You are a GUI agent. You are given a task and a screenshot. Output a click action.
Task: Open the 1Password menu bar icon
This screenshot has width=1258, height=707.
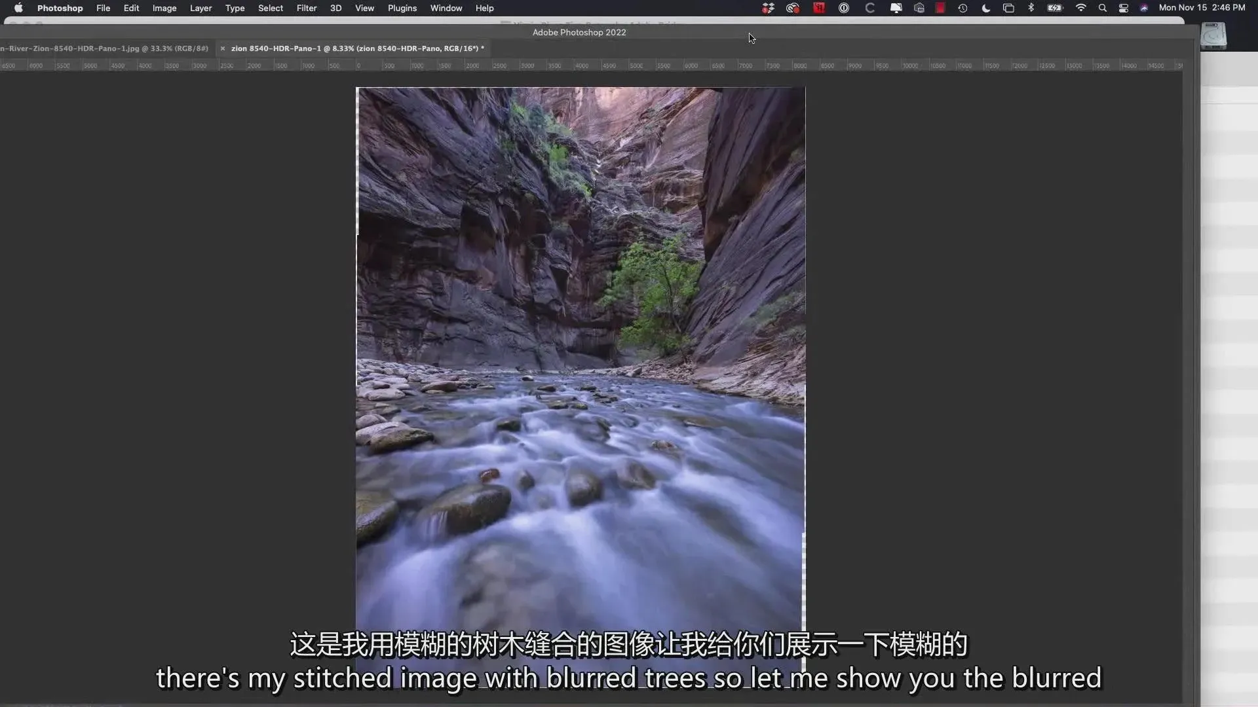[x=844, y=8]
